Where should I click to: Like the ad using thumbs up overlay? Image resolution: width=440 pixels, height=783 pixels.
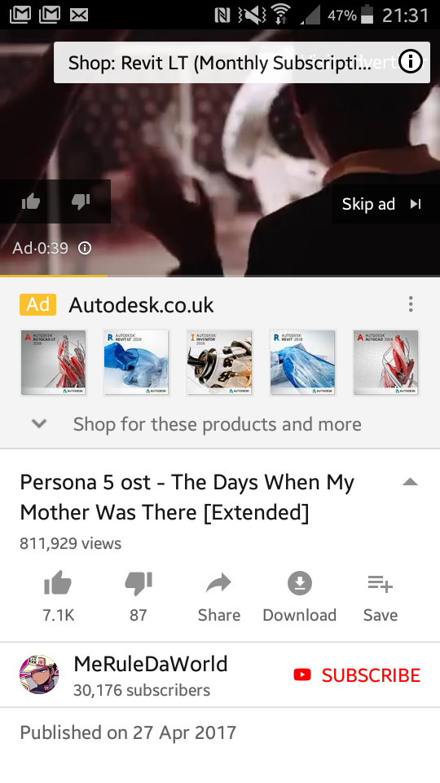(x=31, y=201)
